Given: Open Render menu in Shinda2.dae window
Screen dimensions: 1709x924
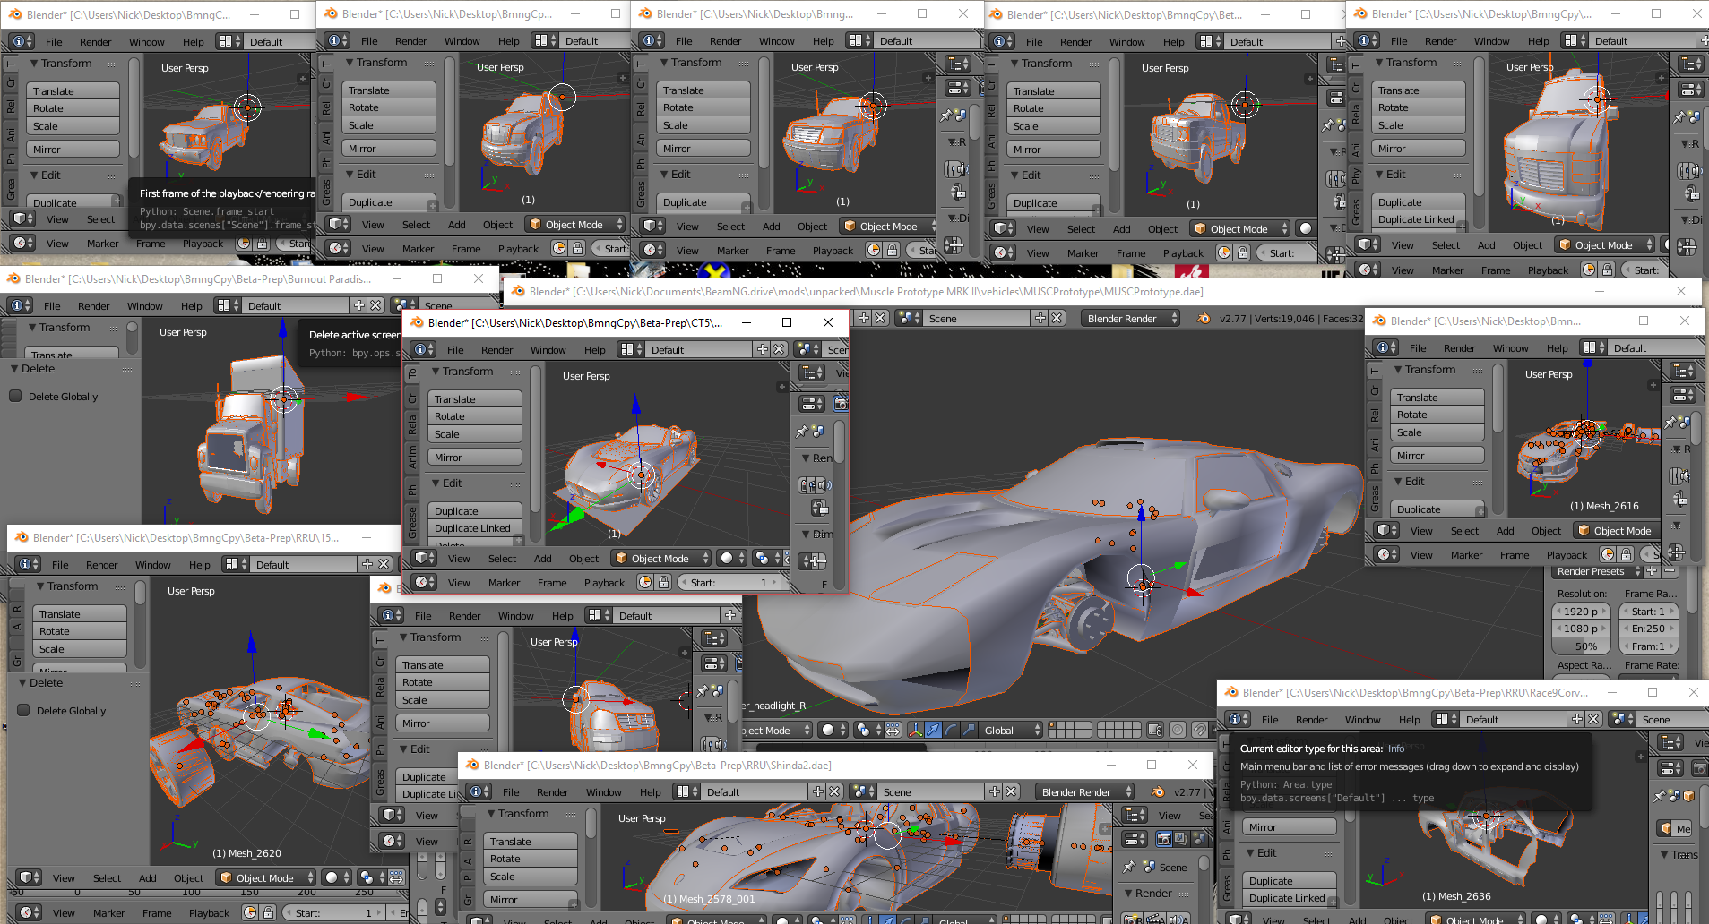Looking at the screenshot, I should point(553,792).
